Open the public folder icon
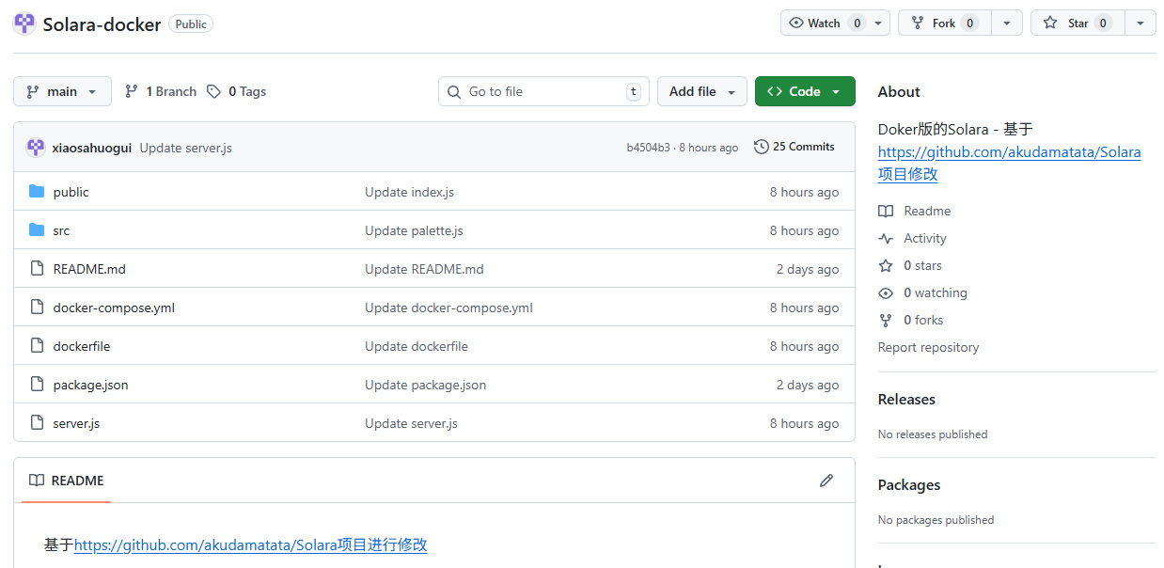Viewport: 1164px width, 568px height. pos(37,192)
